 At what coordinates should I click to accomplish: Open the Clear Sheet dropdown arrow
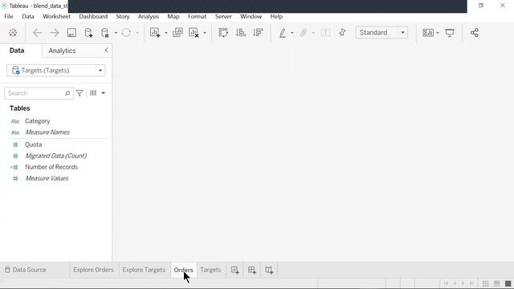[205, 33]
